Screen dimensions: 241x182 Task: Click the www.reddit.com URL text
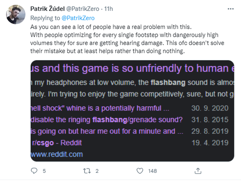[57, 155]
